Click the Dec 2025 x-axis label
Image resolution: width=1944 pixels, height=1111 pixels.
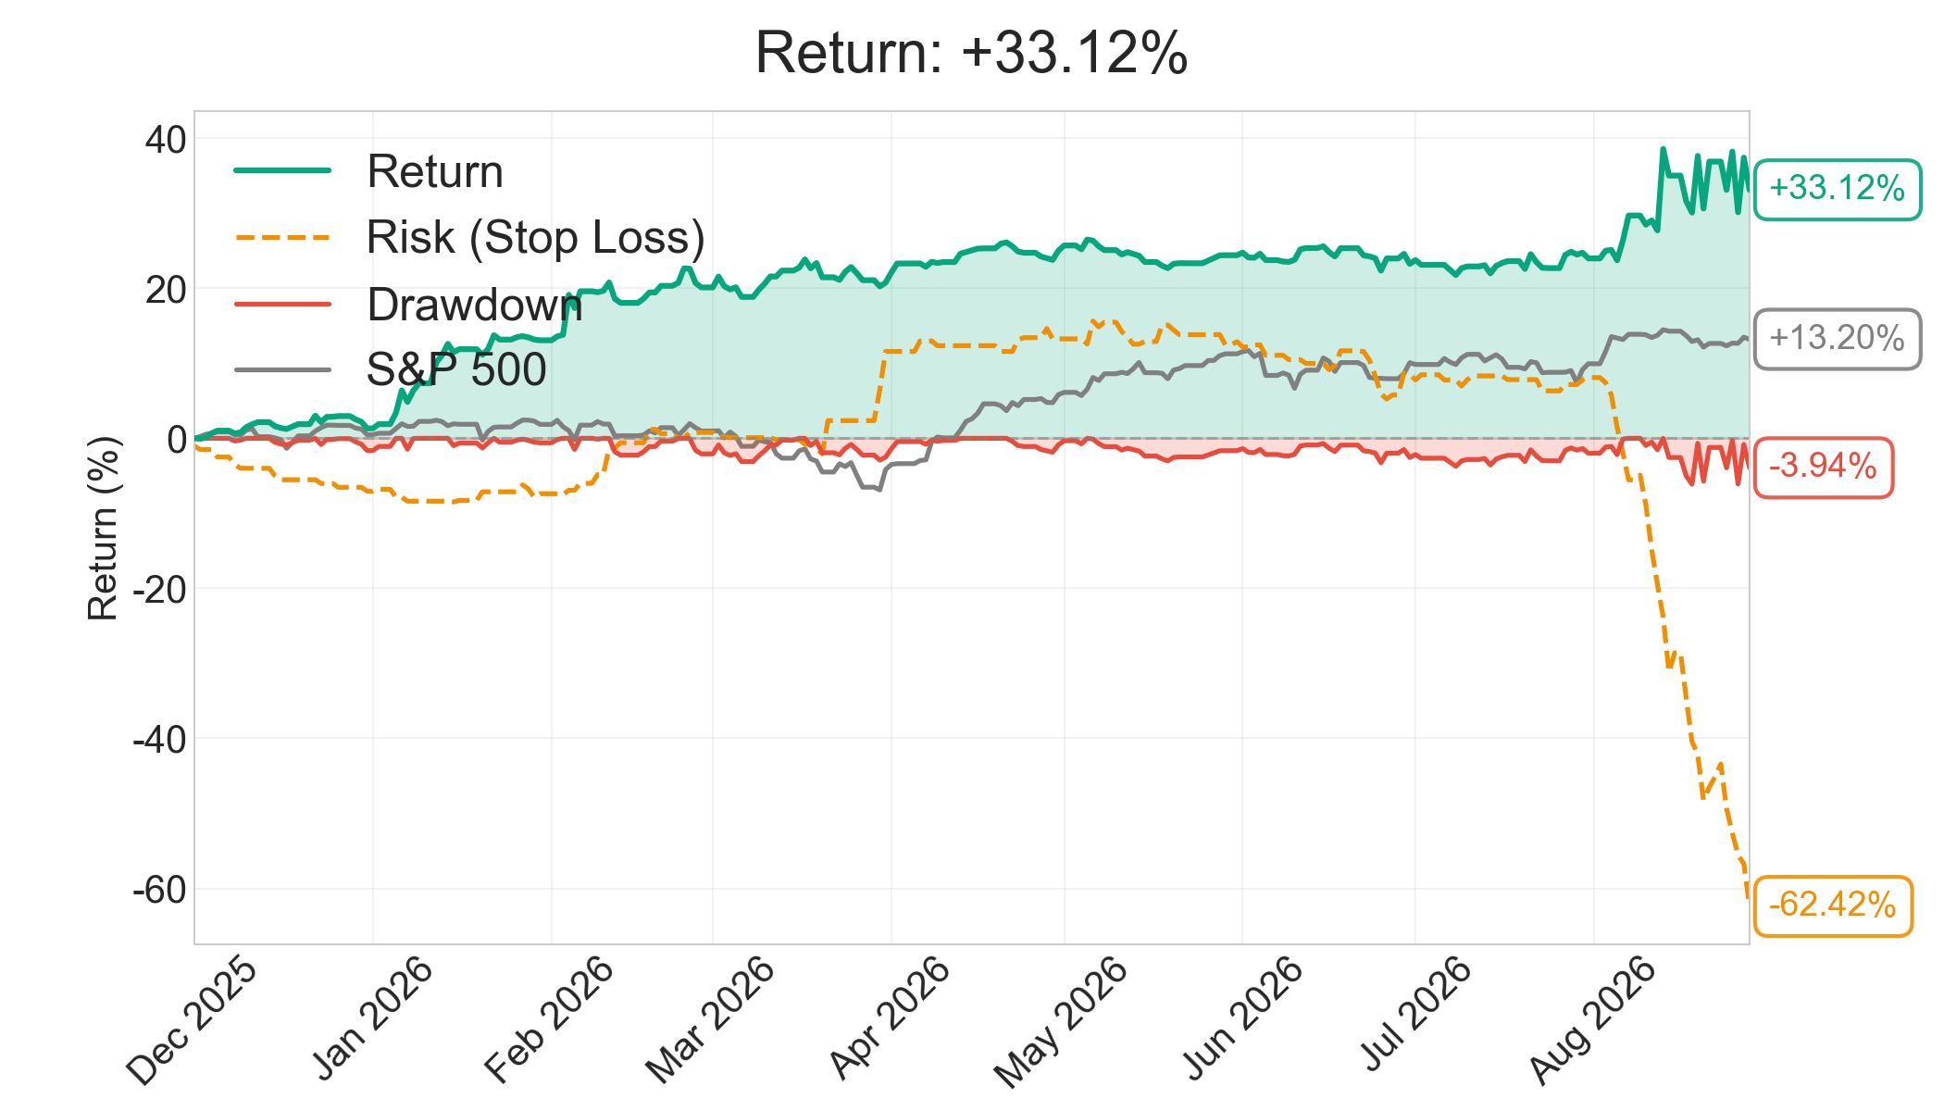click(x=193, y=1021)
